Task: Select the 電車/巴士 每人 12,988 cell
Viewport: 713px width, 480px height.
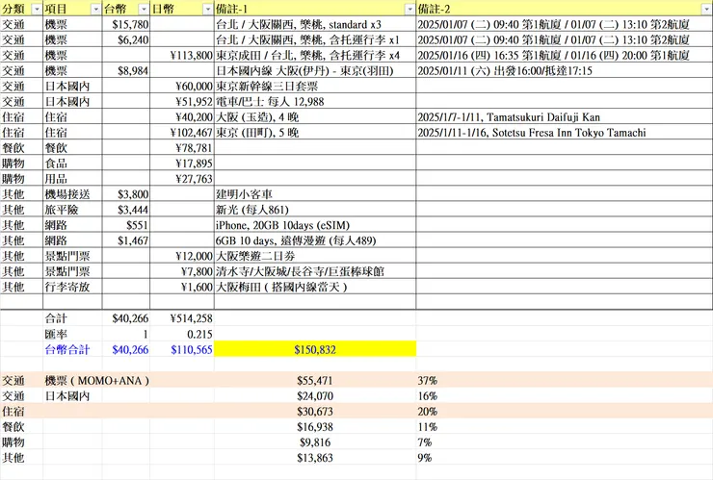Action: tap(315, 102)
